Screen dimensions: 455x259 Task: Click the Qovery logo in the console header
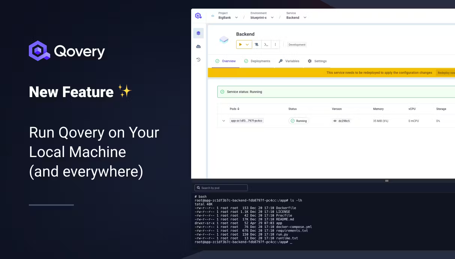click(x=198, y=16)
